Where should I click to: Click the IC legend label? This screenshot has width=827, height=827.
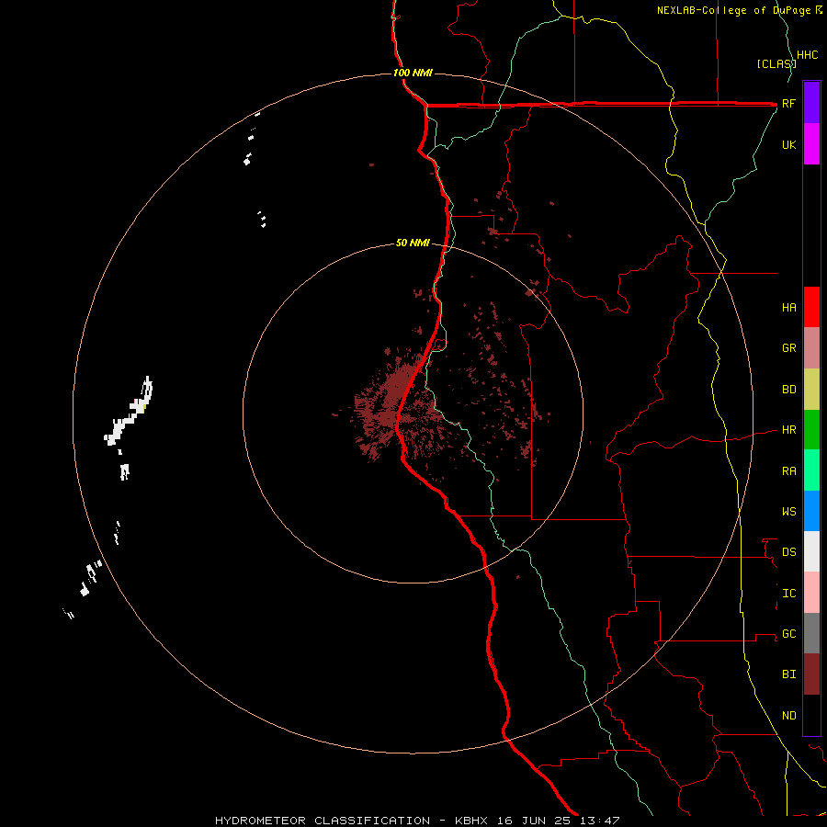[x=788, y=594]
